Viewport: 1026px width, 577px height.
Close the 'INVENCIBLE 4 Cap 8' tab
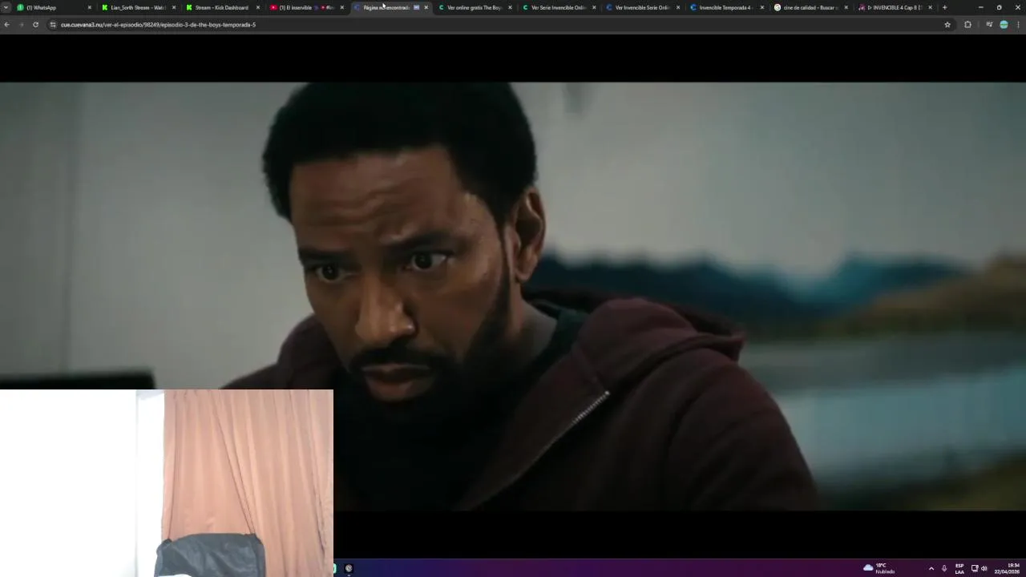tap(931, 7)
